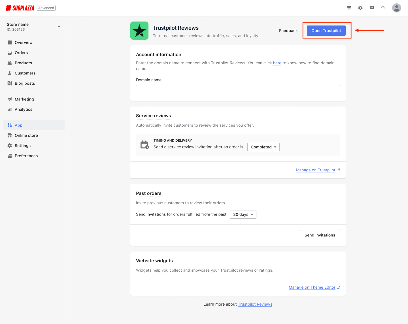
Task: Open the gear settings icon in top bar
Action: [360, 8]
